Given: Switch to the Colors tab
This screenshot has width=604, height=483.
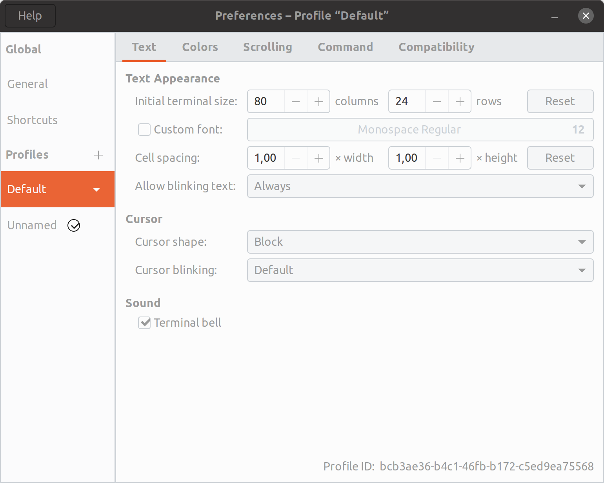Looking at the screenshot, I should (200, 47).
